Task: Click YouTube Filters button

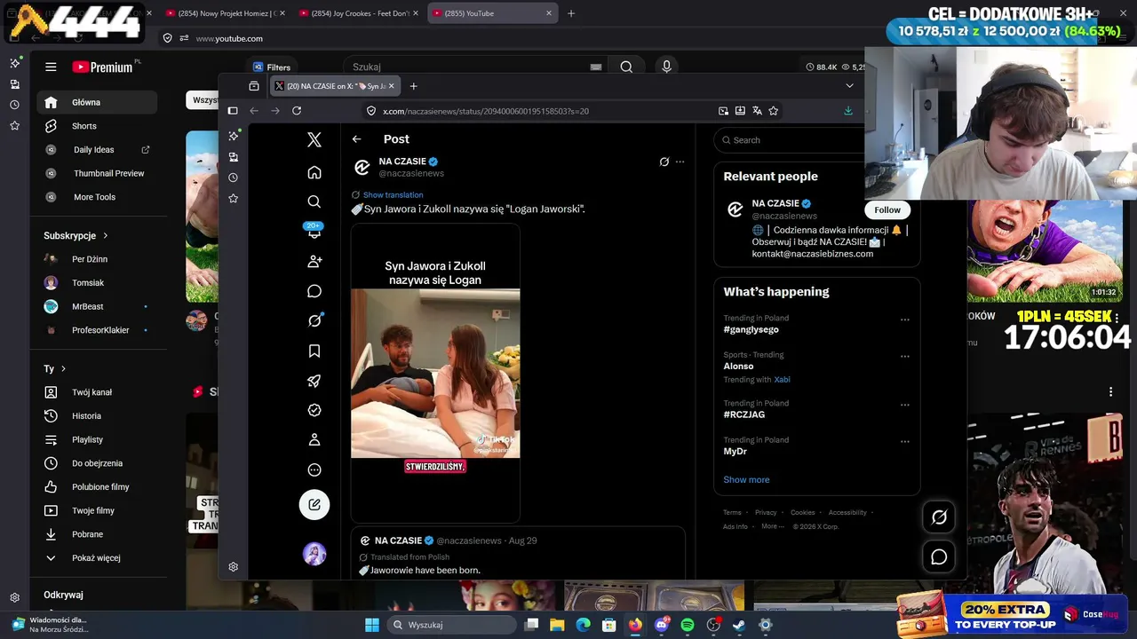Action: point(272,67)
